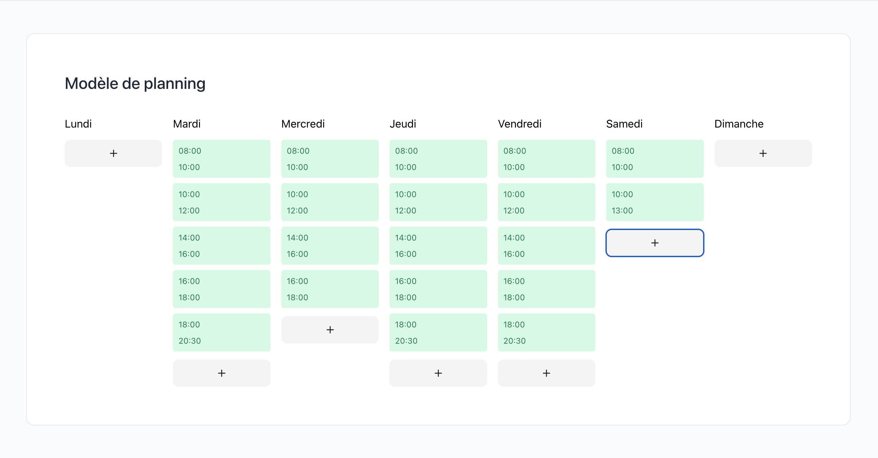Open Mardi 14:00–16:00 slot
The image size is (878, 458).
(222, 246)
